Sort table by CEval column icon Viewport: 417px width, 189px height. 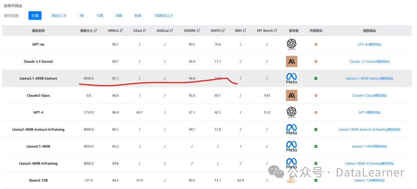click(144, 31)
